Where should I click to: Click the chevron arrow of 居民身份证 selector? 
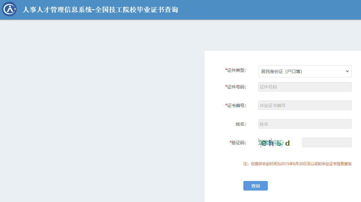pos(347,71)
